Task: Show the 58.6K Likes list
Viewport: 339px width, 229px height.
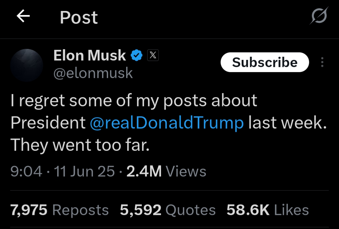Action: click(x=268, y=210)
